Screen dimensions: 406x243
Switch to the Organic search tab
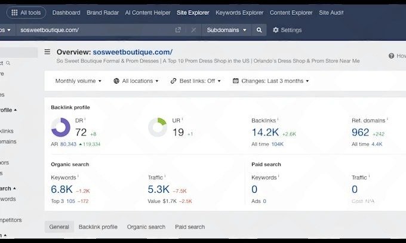[146, 227]
